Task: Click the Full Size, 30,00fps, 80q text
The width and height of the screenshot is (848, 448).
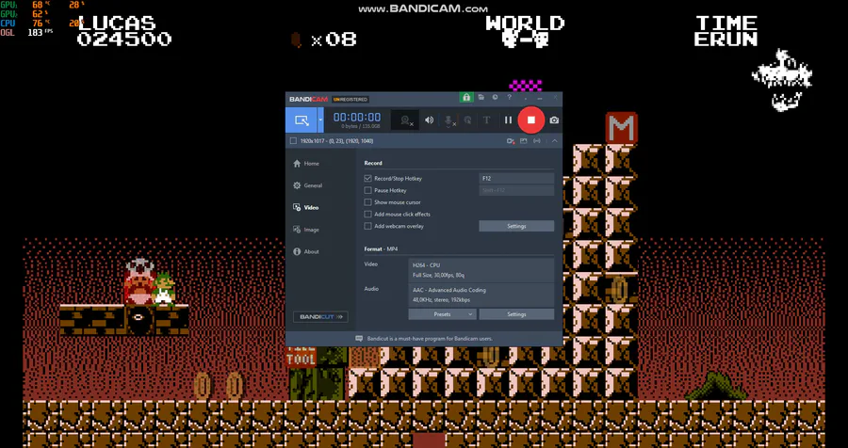Action: [x=438, y=276]
